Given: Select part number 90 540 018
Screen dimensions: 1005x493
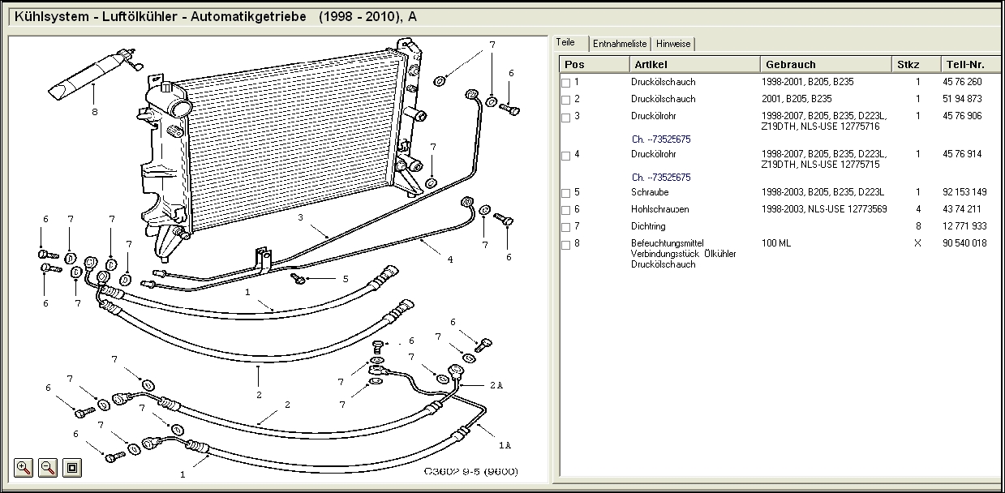Looking at the screenshot, I should point(964,243).
